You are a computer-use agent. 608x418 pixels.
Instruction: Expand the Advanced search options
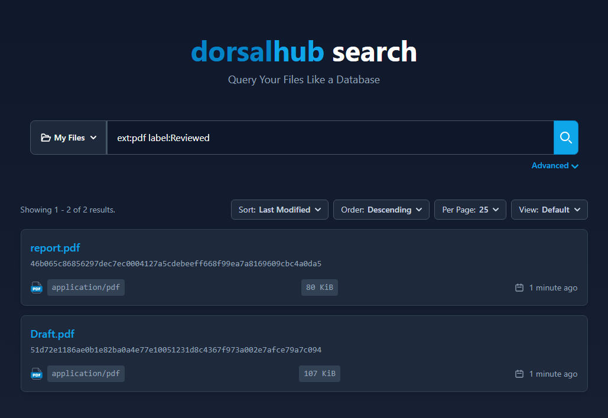click(x=554, y=166)
